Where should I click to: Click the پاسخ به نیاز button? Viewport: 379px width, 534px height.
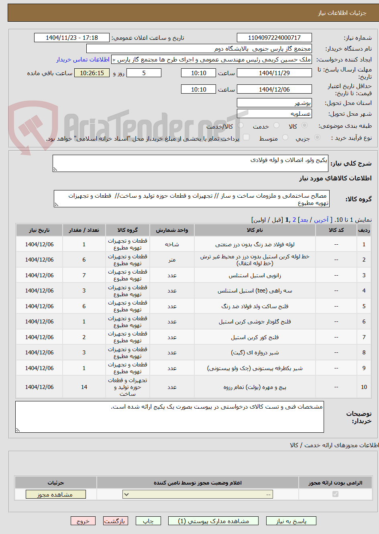coord(291,521)
